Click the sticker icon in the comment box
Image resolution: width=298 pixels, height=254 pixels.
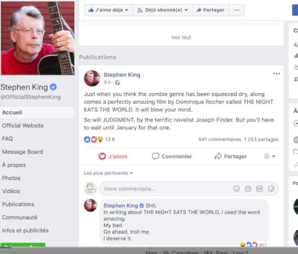[271, 189]
